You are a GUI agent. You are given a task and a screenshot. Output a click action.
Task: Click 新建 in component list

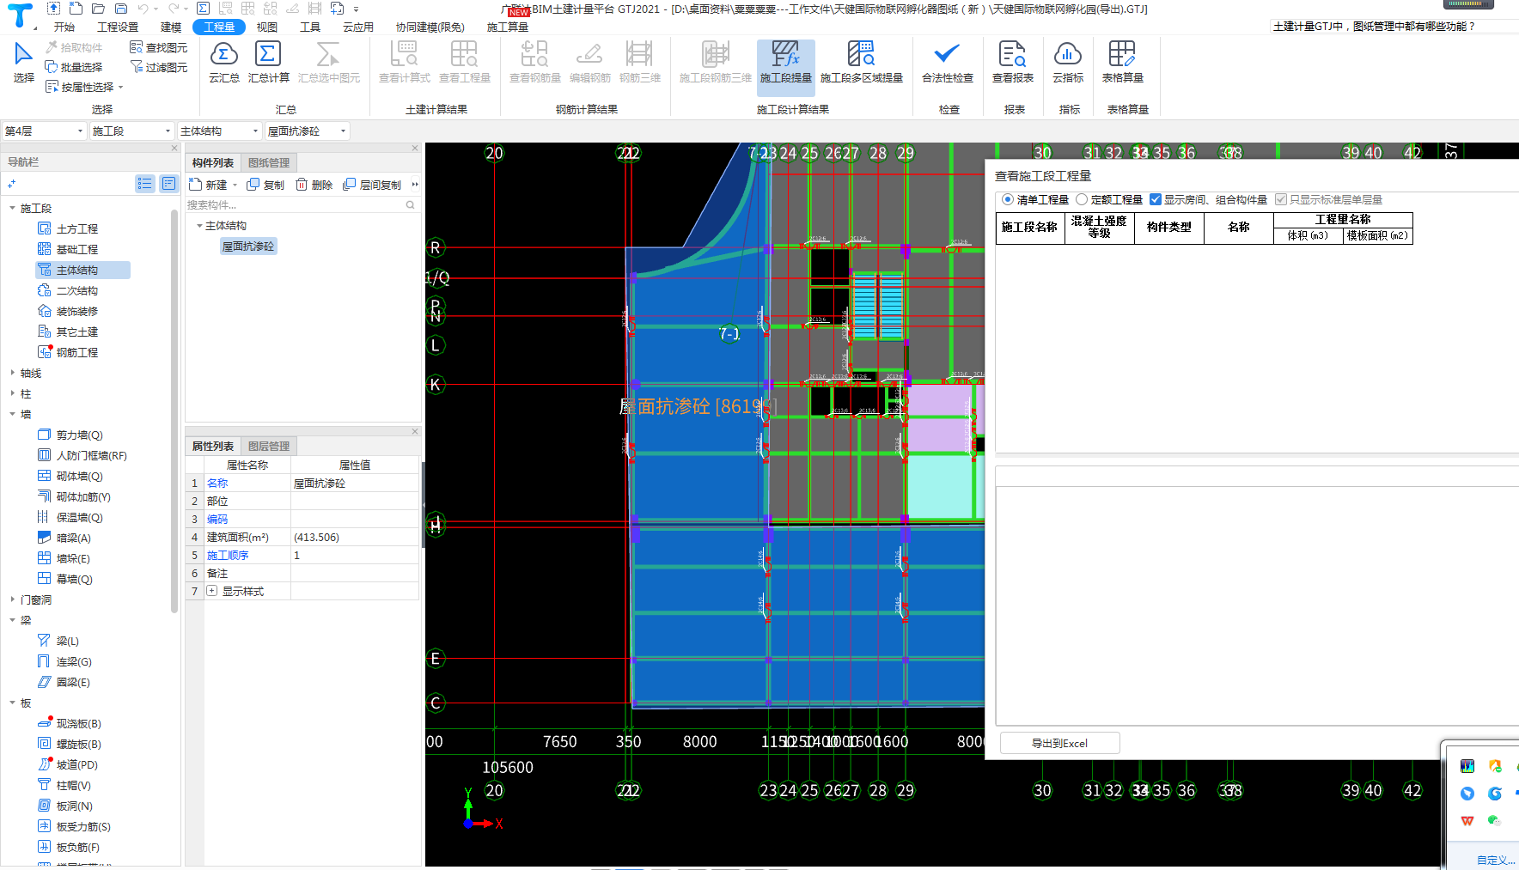click(209, 185)
